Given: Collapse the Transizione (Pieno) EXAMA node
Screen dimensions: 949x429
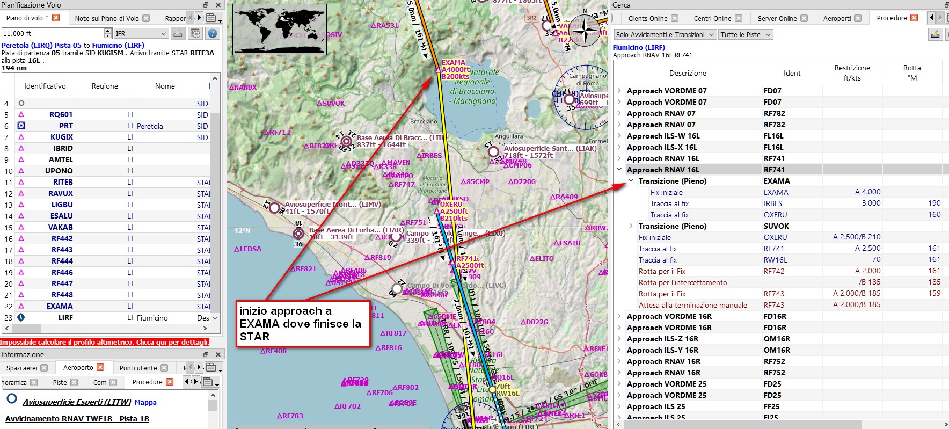Looking at the screenshot, I should [631, 181].
